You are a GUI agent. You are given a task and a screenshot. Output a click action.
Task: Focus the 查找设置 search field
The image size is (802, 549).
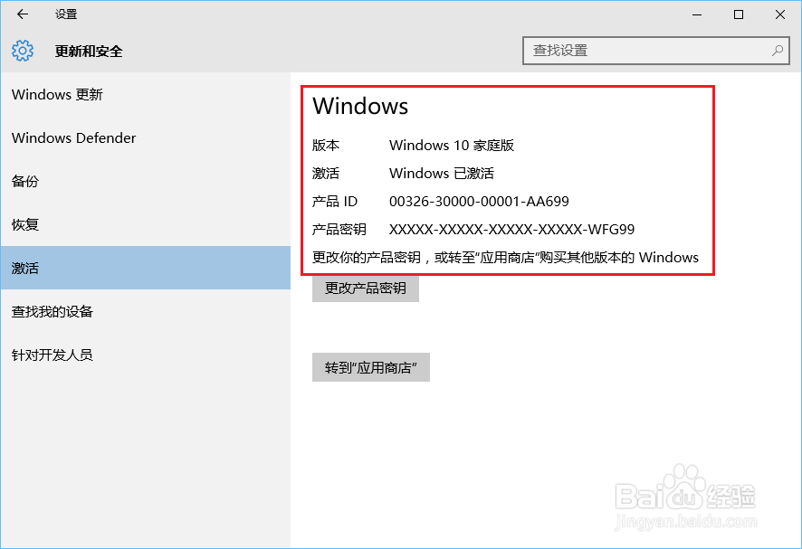pyautogui.click(x=655, y=51)
